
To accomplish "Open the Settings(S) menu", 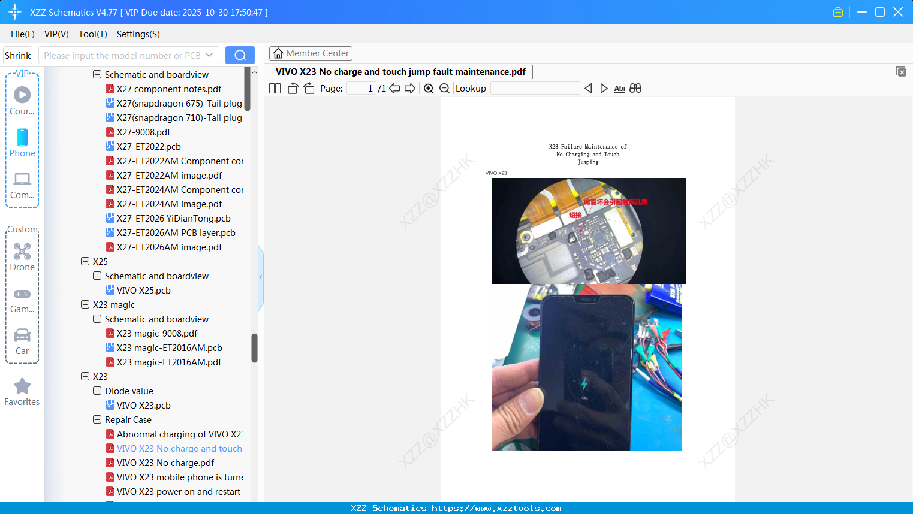I will [138, 34].
